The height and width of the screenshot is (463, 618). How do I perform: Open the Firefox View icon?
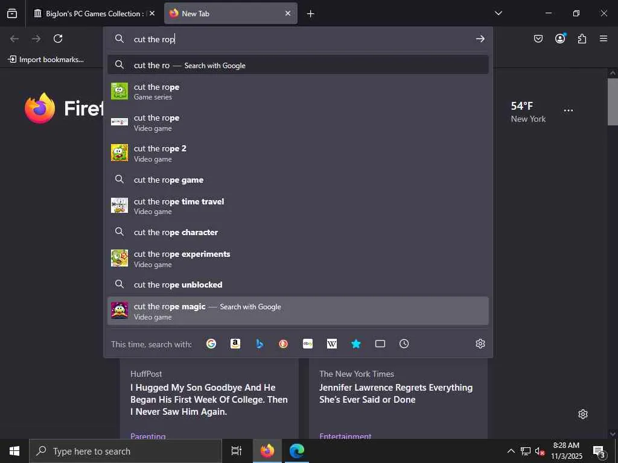12,13
